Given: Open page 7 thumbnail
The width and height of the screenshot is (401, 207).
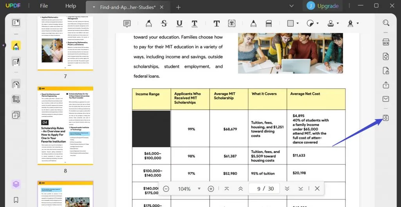Looking at the screenshot, I should tap(65, 43).
